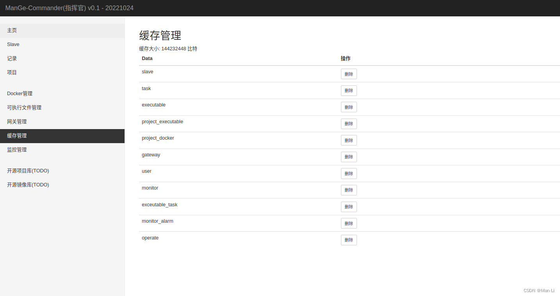560x296 pixels.
Task: Delete the monitor_alarm cache
Action: (x=349, y=223)
